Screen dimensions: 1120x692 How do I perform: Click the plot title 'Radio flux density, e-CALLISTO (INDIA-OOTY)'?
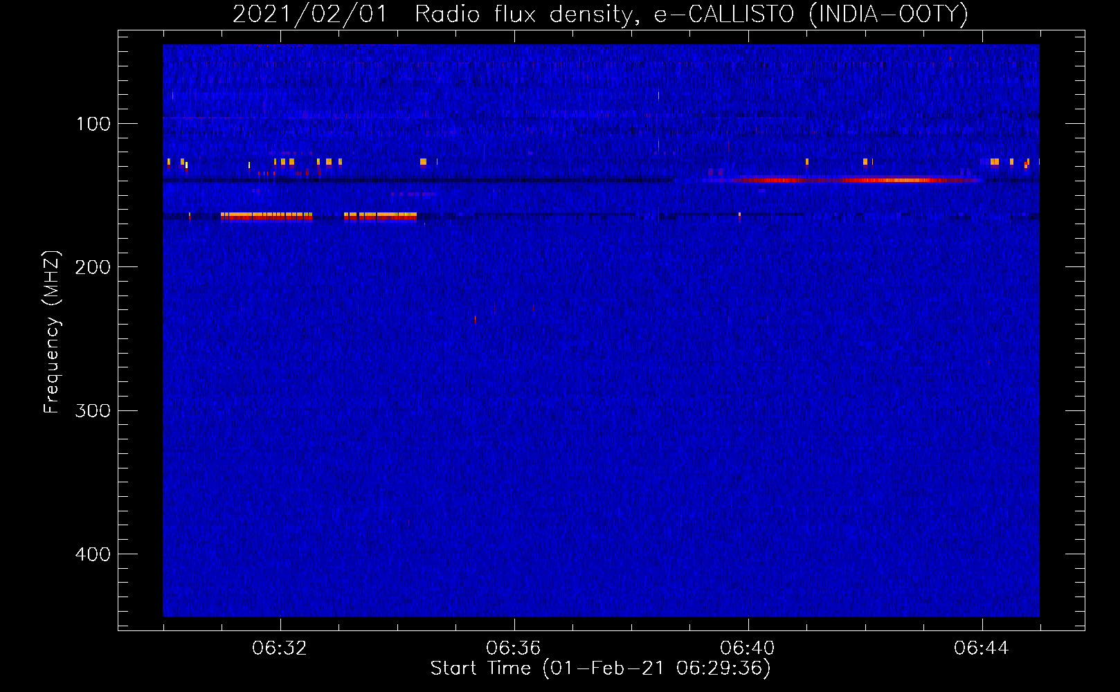click(x=691, y=14)
